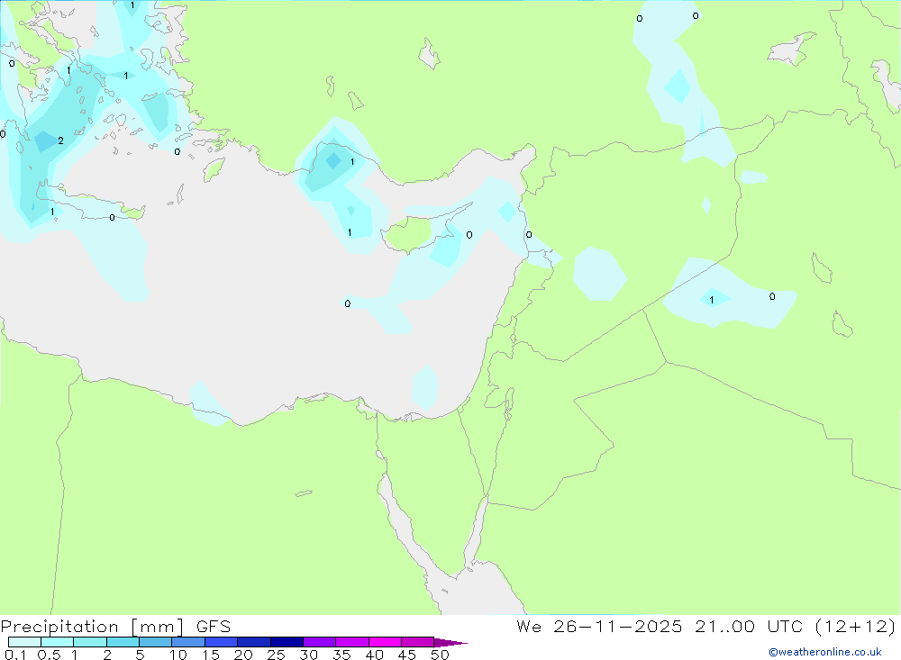Click the '40' legend scale value
The height and width of the screenshot is (660, 901).
[375, 655]
